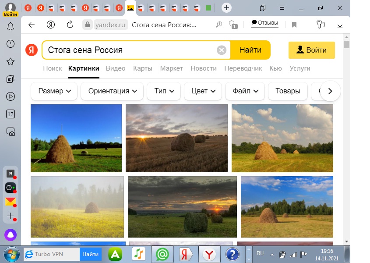The width and height of the screenshot is (370, 263).
Task: Open the sunset round bale thumbnail in first row
Action: (176, 138)
